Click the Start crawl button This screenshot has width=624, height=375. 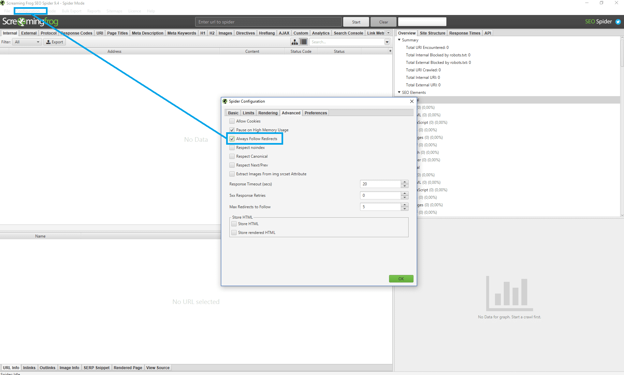coord(356,22)
